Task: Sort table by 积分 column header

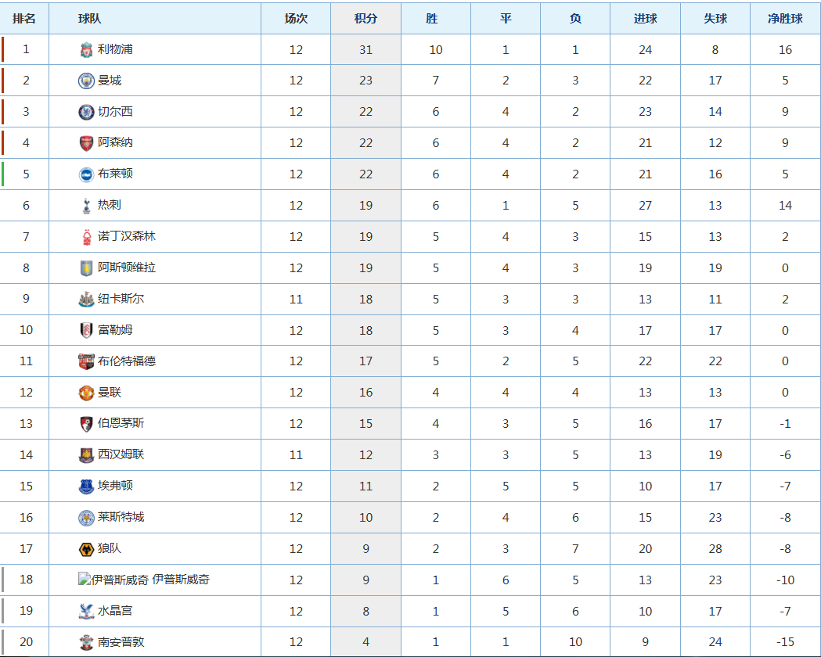Action: point(365,19)
